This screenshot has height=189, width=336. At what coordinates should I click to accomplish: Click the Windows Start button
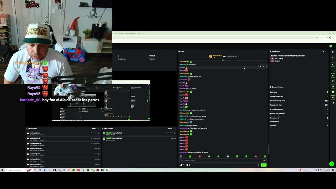tap(2, 170)
